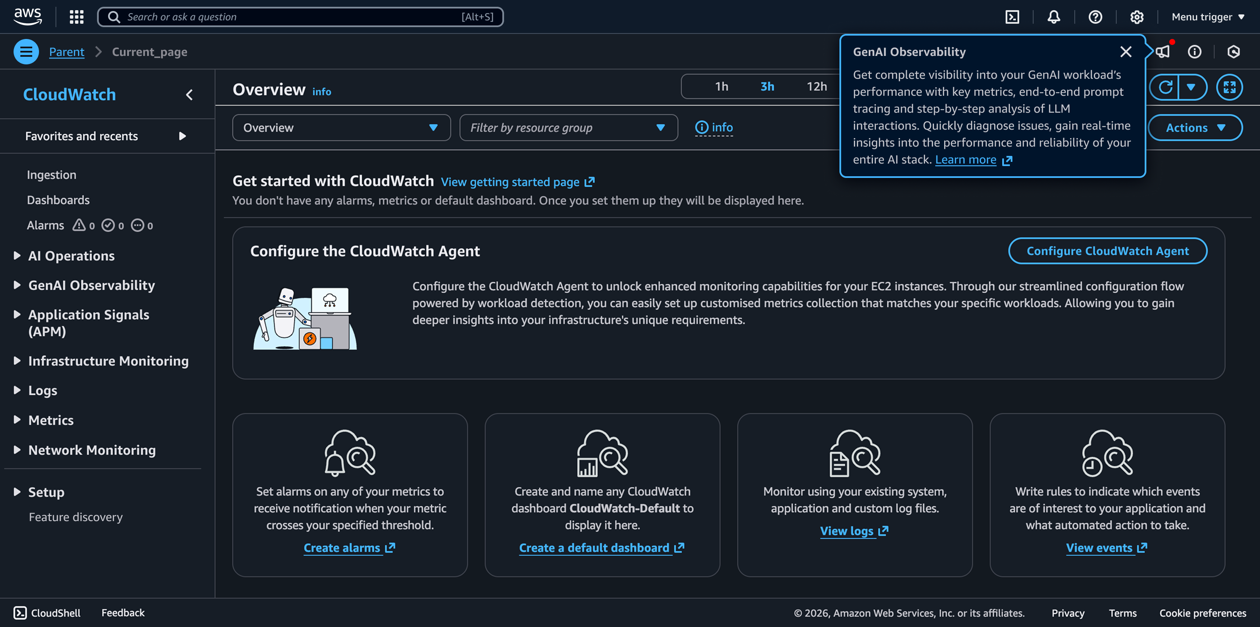Open Filter by resource group dropdown
The height and width of the screenshot is (627, 1260).
[569, 128]
